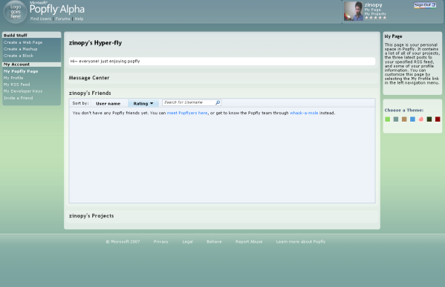445x287 pixels.
Task: Choose the dark green theme swatch
Action: point(429,119)
